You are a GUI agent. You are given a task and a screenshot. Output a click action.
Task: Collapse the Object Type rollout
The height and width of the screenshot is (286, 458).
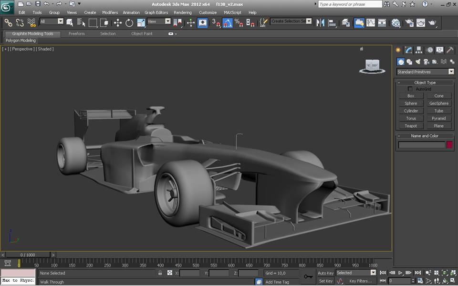pyautogui.click(x=425, y=82)
